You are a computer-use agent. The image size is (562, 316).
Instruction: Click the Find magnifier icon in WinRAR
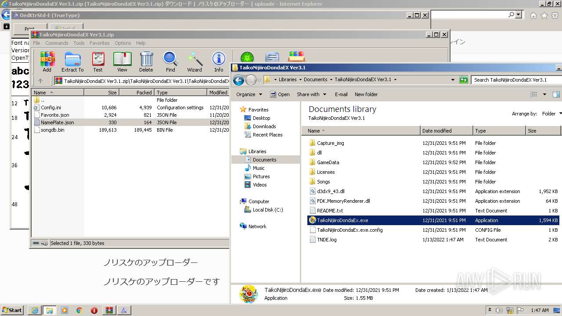[170, 61]
